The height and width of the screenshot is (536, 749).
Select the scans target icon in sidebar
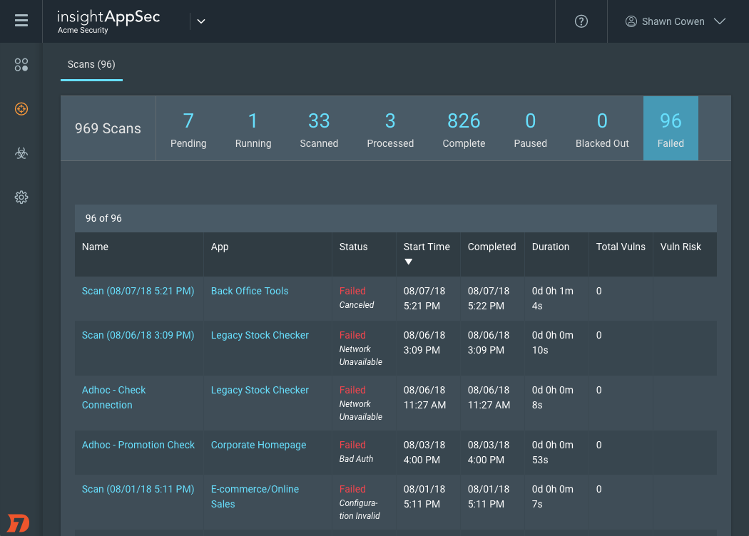click(x=21, y=109)
